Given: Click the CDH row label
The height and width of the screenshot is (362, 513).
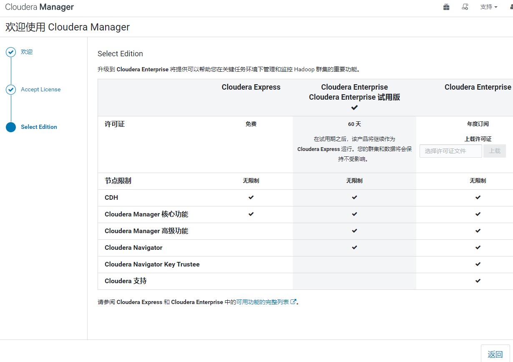Looking at the screenshot, I should pyautogui.click(x=111, y=198).
